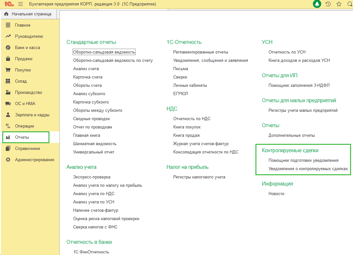
Task: Open Регламентированные отчеты link
Action: click(201, 52)
